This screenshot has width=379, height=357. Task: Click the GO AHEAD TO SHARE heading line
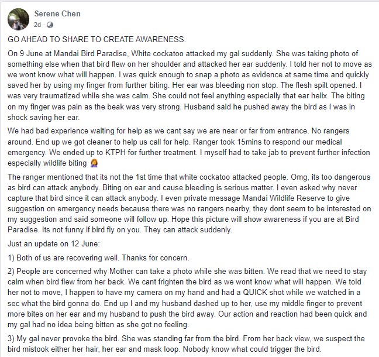[97, 39]
